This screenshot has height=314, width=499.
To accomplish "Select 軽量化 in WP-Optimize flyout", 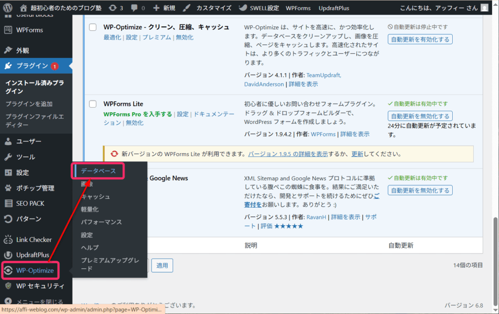I will (x=90, y=210).
